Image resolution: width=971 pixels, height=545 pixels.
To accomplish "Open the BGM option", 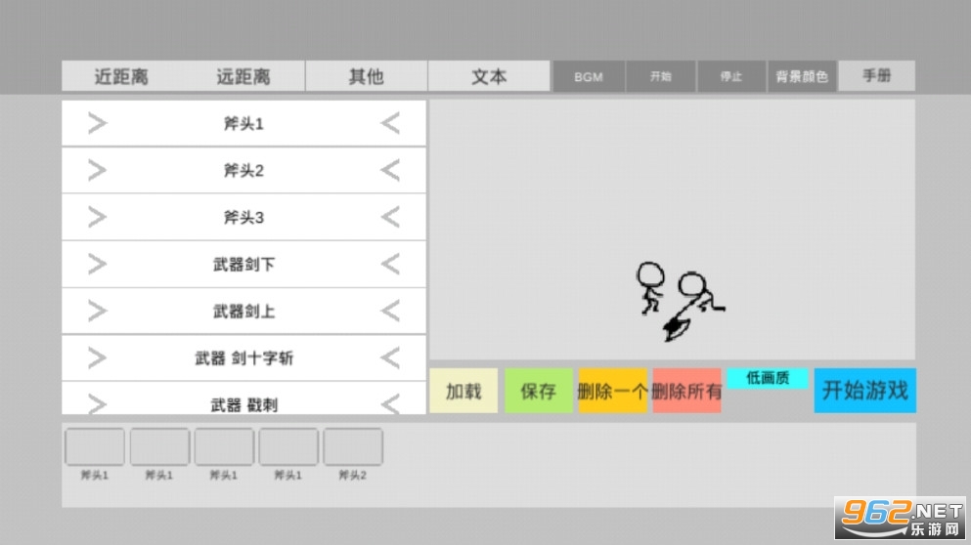I will tap(589, 77).
